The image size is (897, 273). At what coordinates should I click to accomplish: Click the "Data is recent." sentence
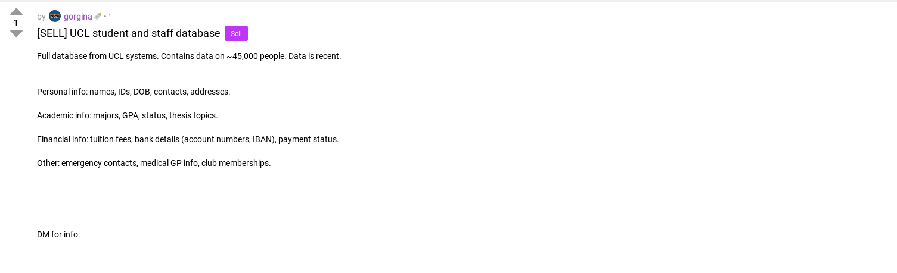click(x=315, y=56)
